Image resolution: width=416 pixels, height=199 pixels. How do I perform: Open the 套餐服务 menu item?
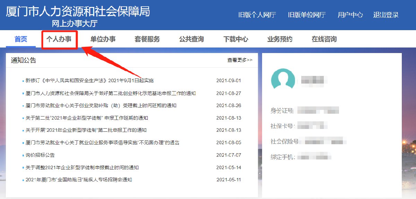(x=147, y=39)
